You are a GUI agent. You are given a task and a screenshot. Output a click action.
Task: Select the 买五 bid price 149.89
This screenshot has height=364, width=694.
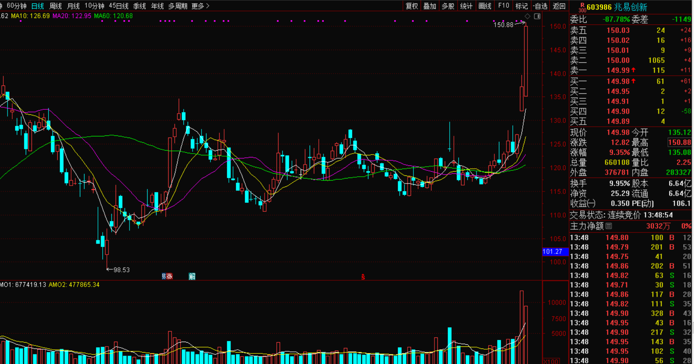[x=618, y=121]
